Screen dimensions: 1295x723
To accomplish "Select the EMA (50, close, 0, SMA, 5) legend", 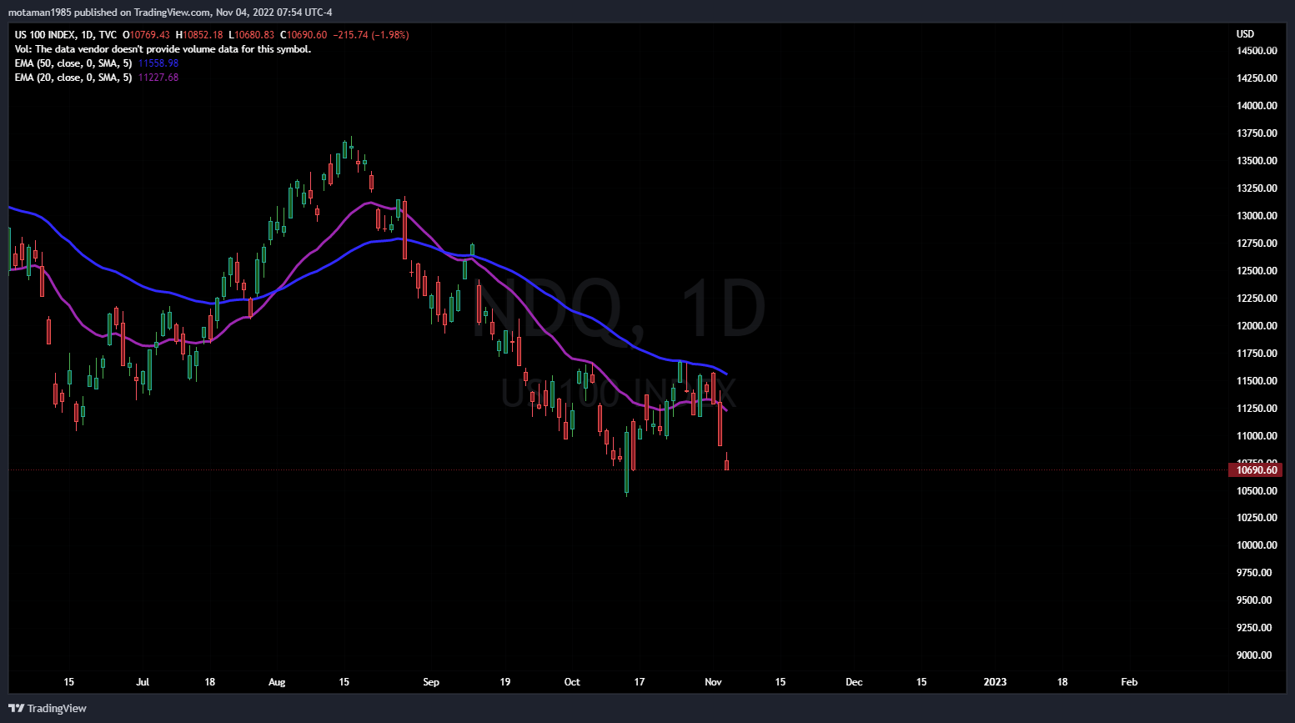I will (73, 63).
